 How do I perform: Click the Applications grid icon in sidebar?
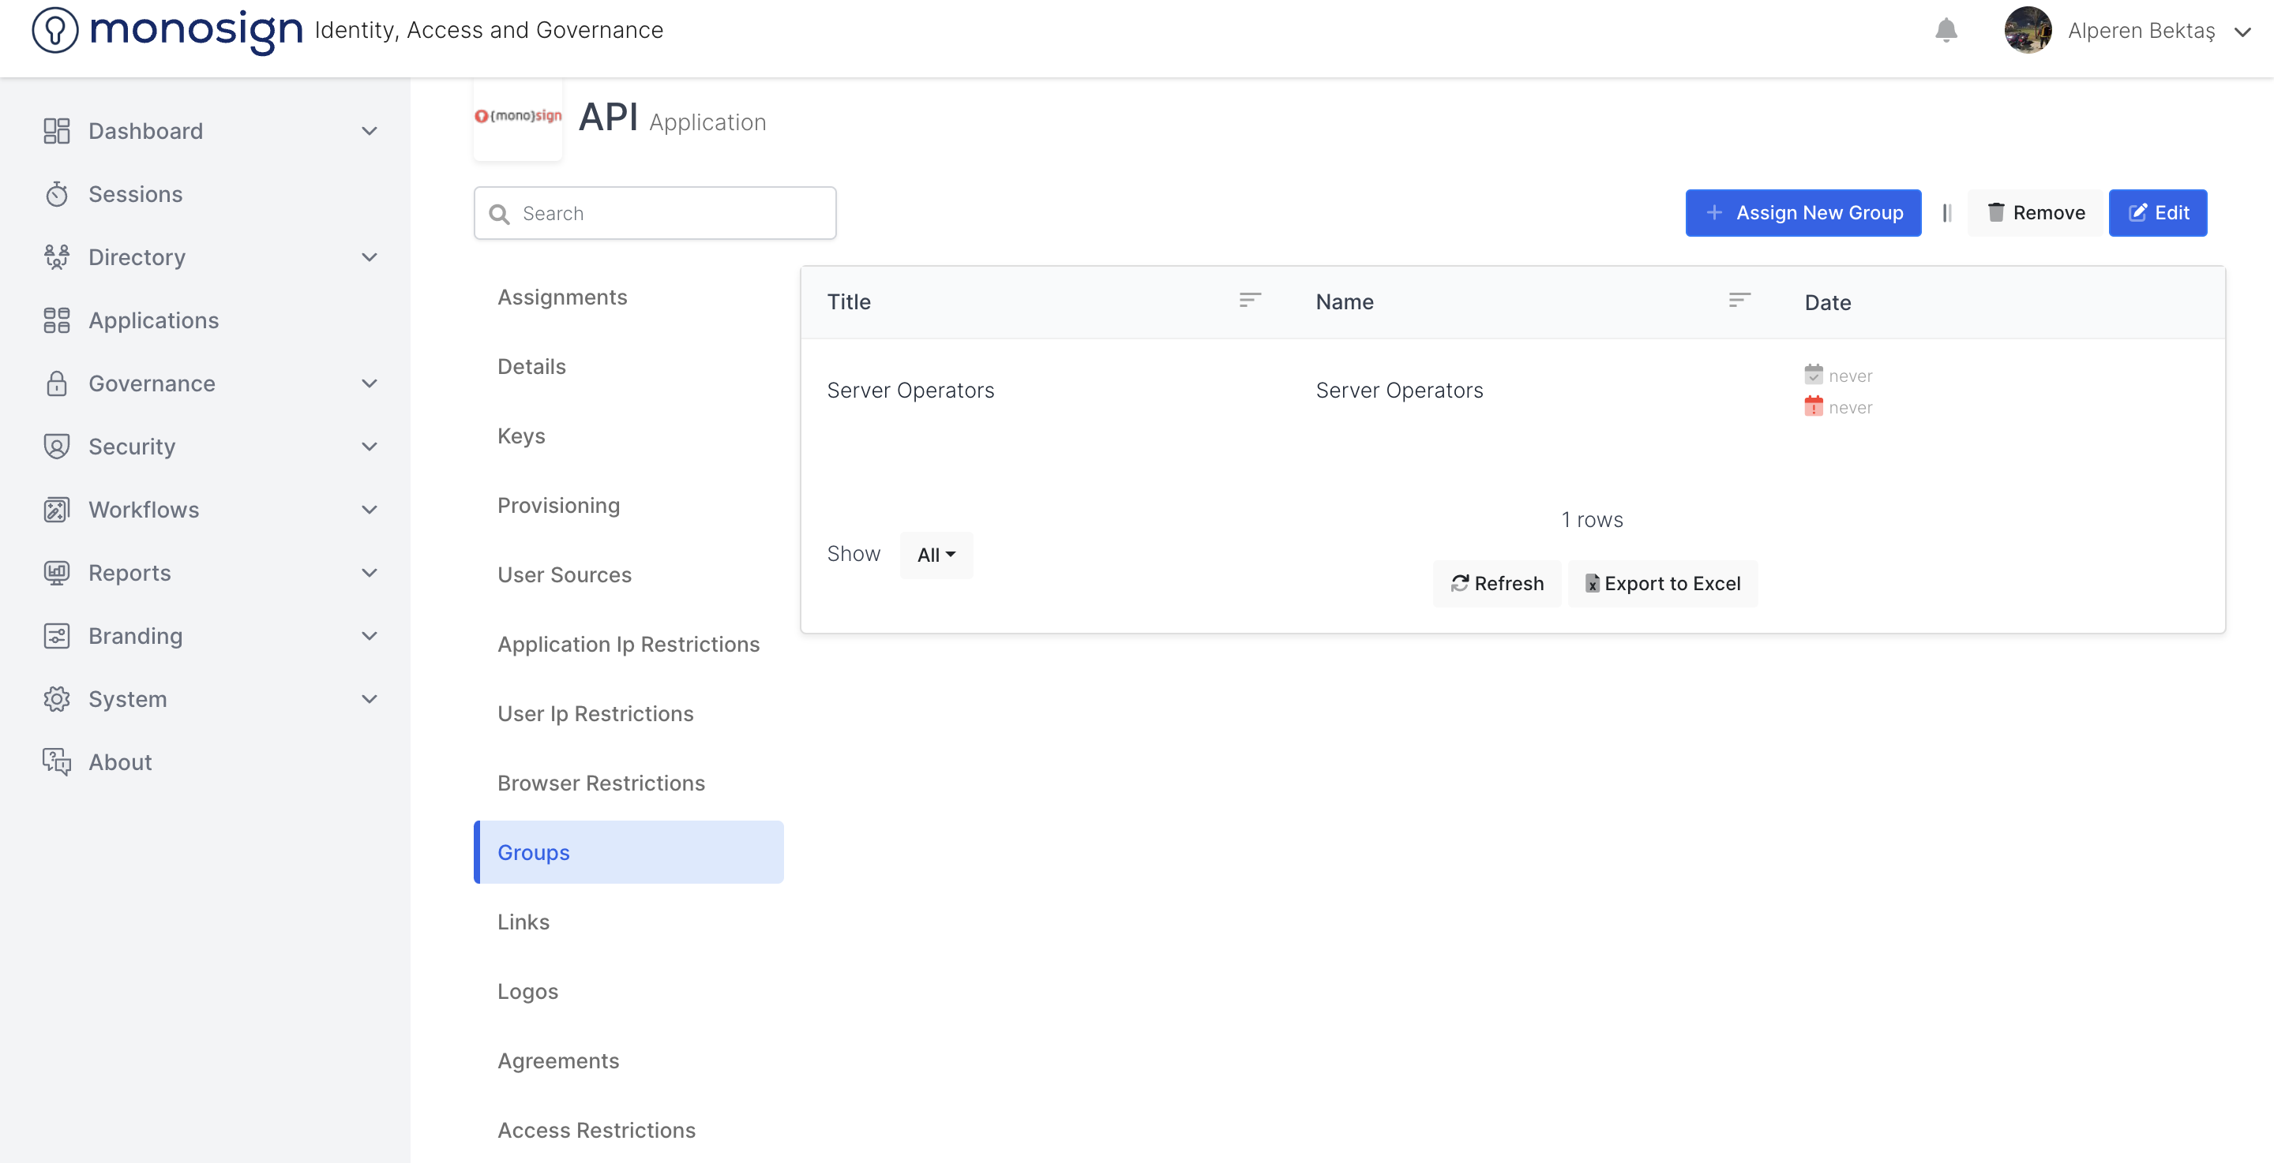(x=57, y=320)
